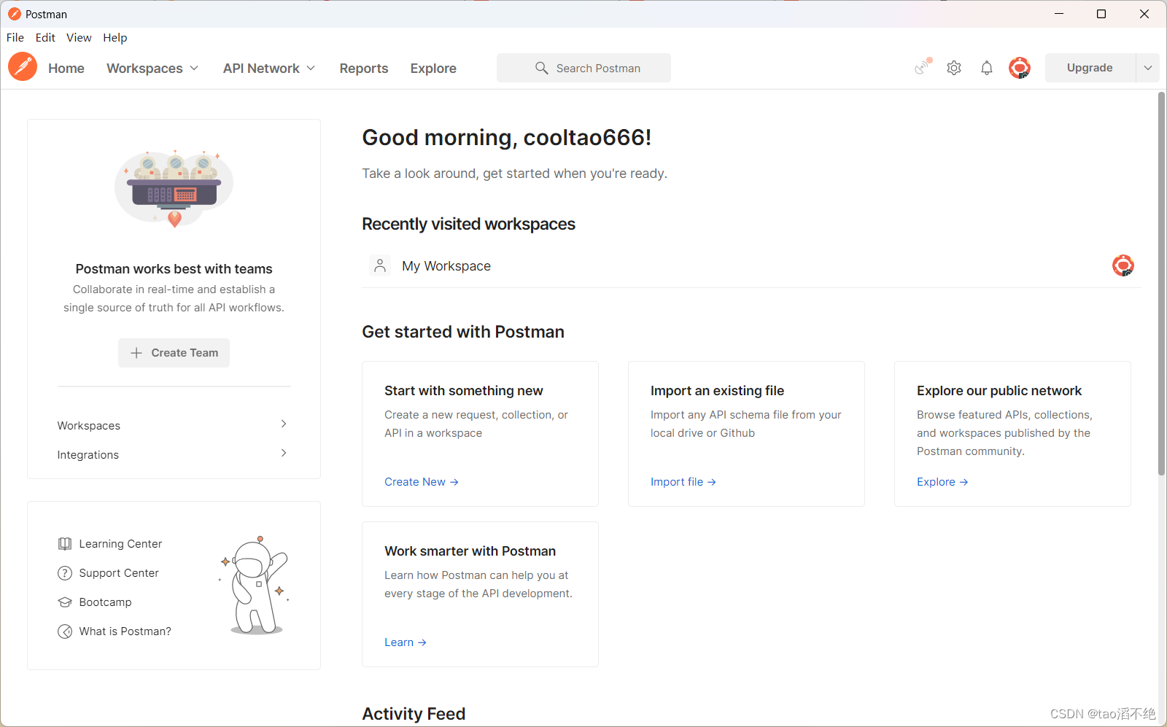
Task: Click the Learn link
Action: point(406,642)
